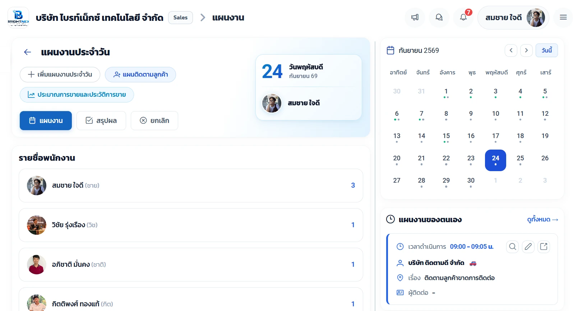Click the clock icon beside แผนงานของตนเอง
The width and height of the screenshot is (573, 311).
tap(391, 219)
